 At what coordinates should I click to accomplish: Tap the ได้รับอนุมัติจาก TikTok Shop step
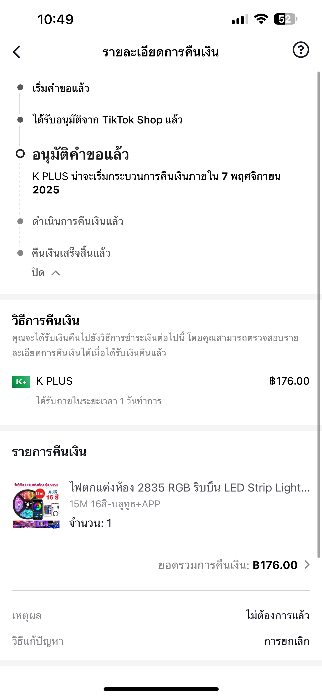108,120
